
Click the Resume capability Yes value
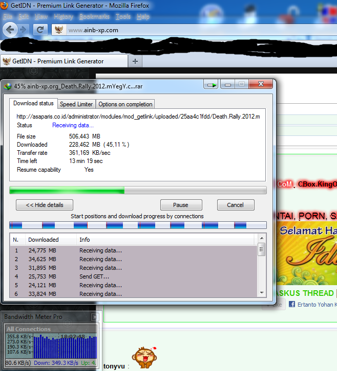(89, 170)
